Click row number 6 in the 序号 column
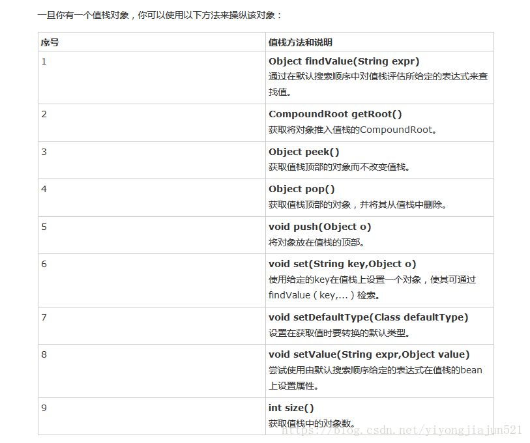Viewport: 530px width, 443px height. click(44, 264)
